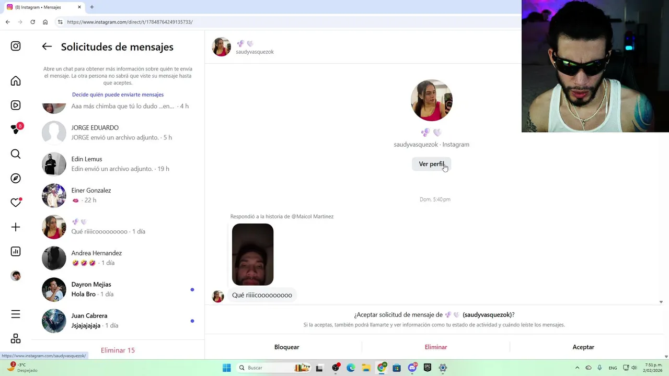Screen dimensions: 669x376
Task: Click the Create plus icon
Action: [x=16, y=227]
